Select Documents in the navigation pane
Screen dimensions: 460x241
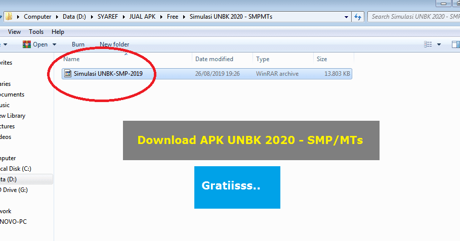click(12, 94)
